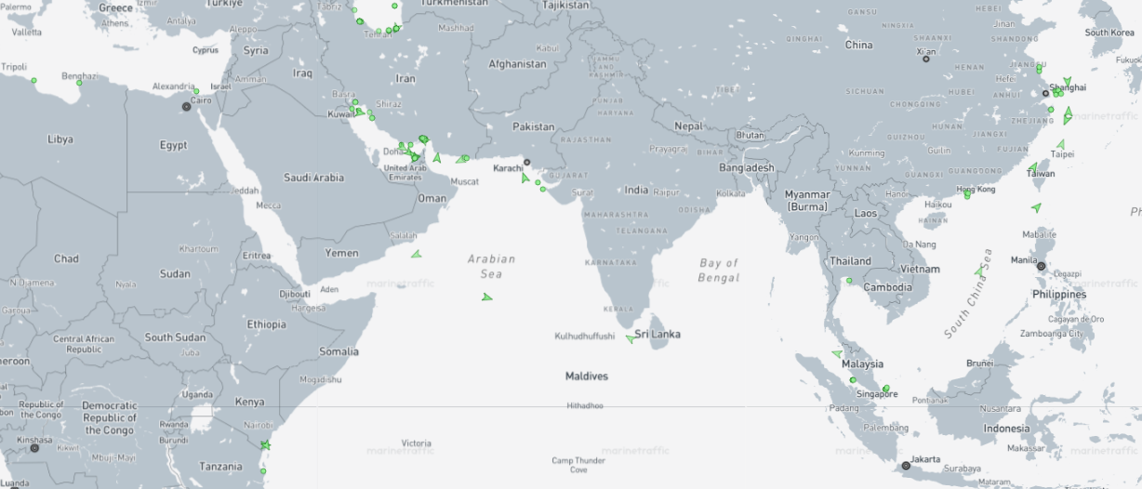The height and width of the screenshot is (489, 1142).
Task: Select the 'Ethiopia' label
Action: [x=267, y=324]
